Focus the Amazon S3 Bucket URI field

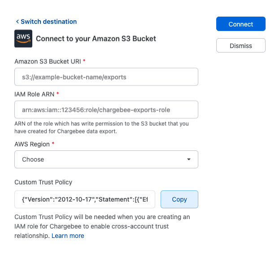coord(106,77)
